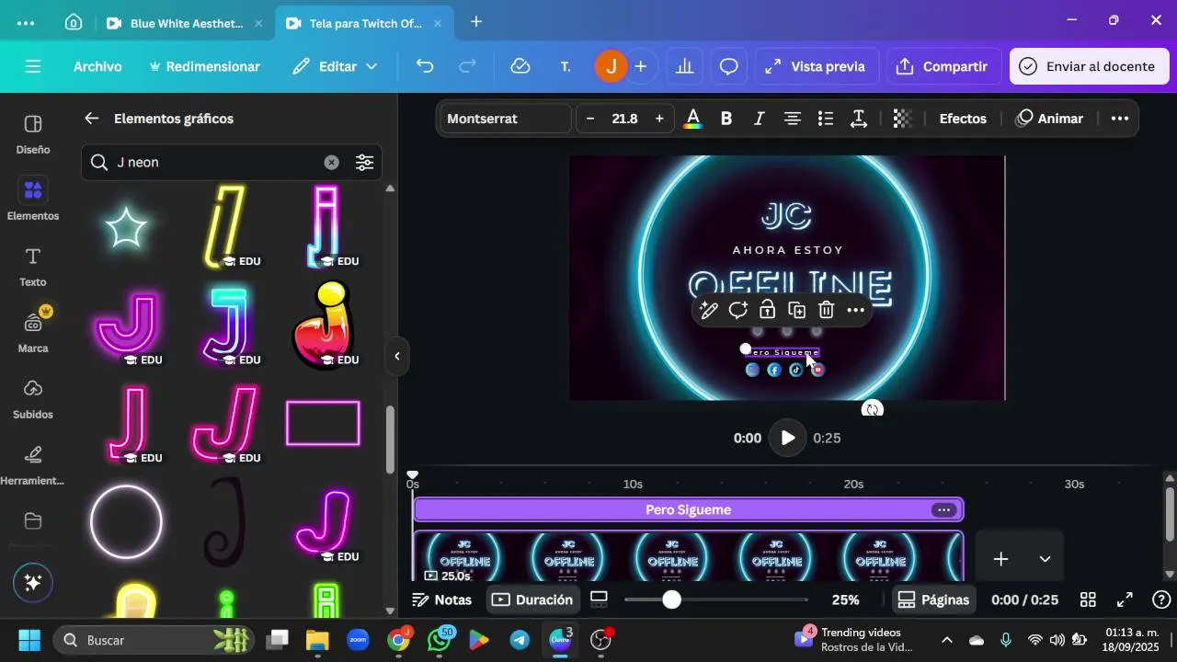
Task: Toggle bulleted list formatting
Action: [x=826, y=119]
